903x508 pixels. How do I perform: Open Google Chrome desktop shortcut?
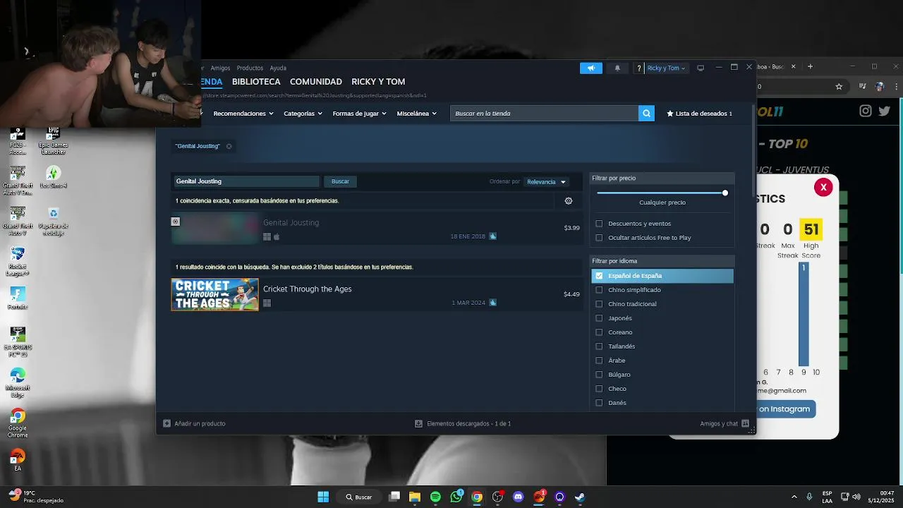18,423
